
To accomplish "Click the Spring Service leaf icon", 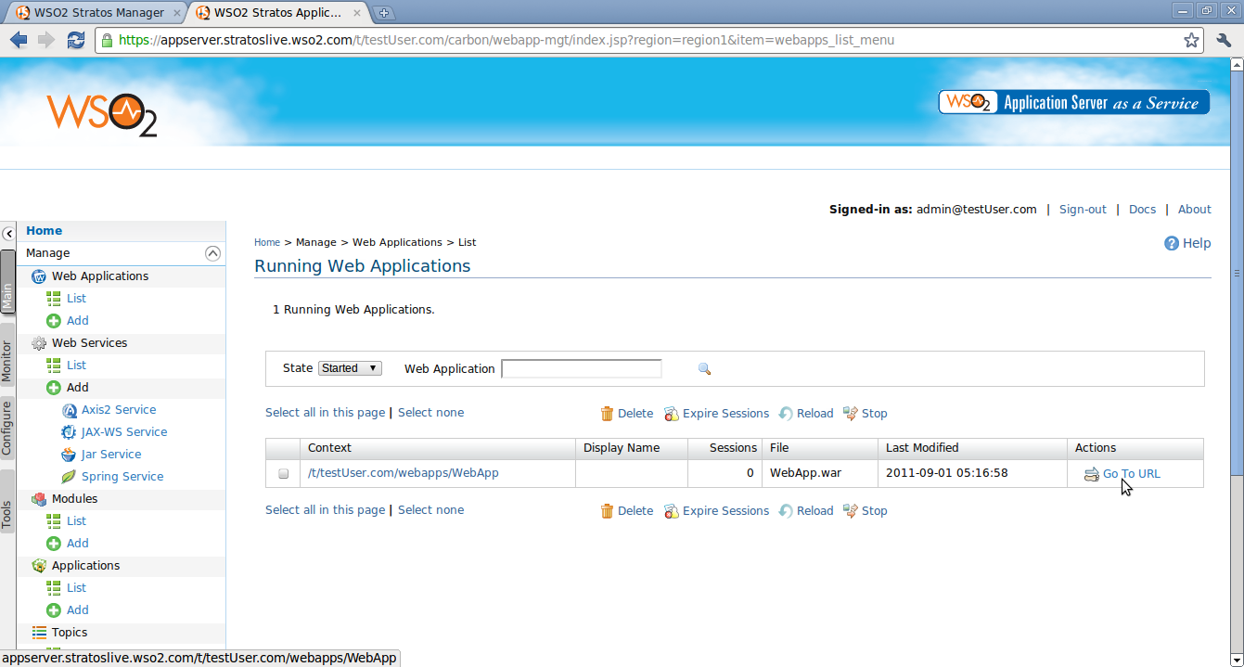I will 69,477.
